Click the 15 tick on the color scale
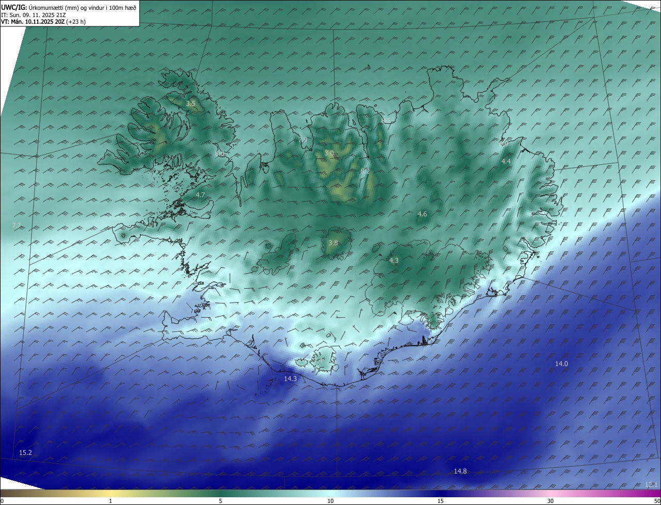Image resolution: width=661 pixels, height=505 pixels. click(x=440, y=501)
